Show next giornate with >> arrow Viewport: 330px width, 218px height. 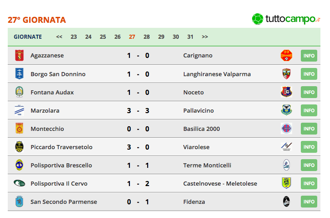(205, 37)
